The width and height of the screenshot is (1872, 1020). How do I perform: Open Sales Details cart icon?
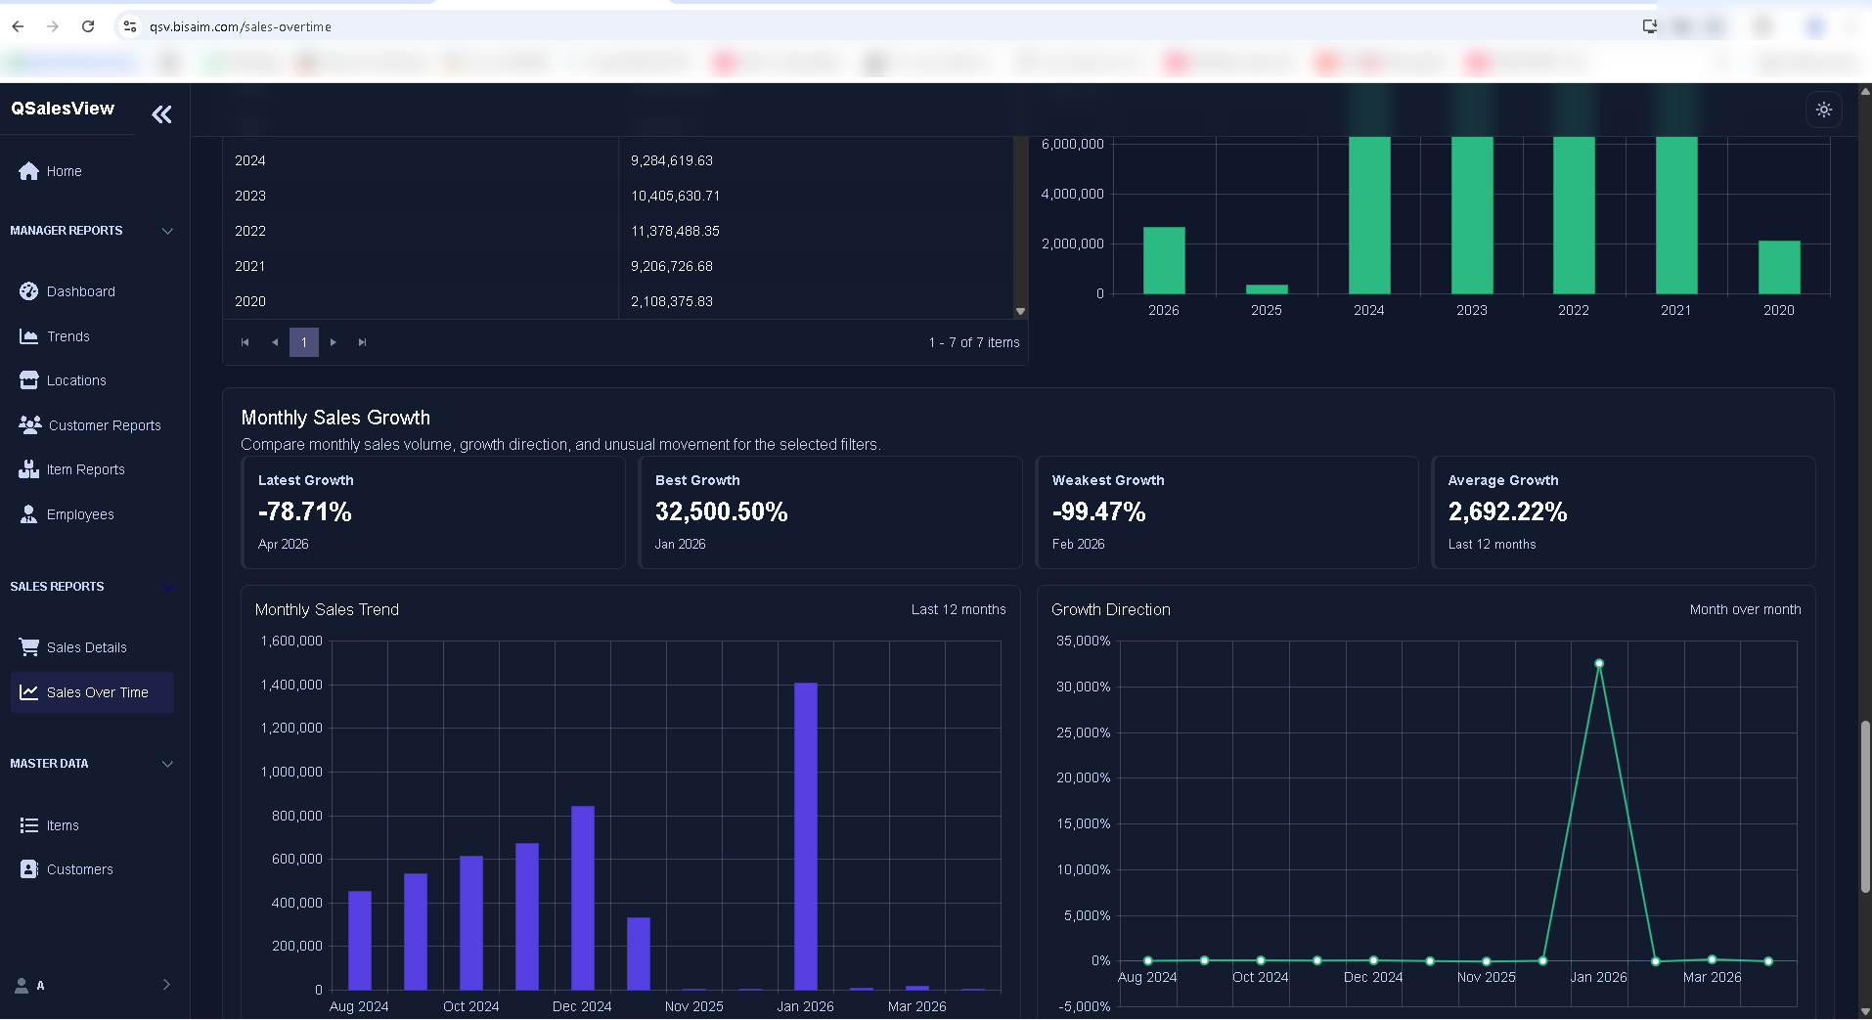(x=29, y=647)
